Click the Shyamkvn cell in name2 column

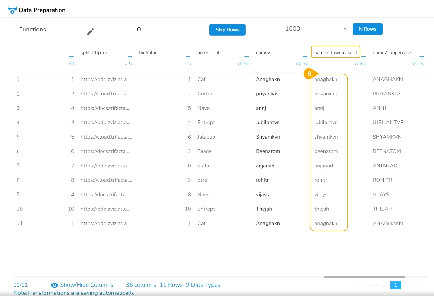[x=268, y=137]
